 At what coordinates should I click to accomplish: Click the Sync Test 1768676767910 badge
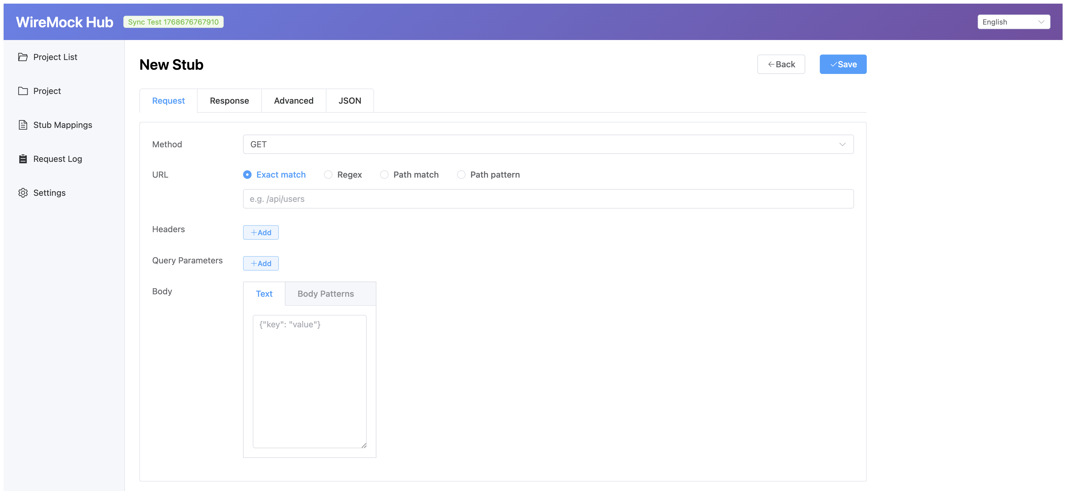(173, 22)
